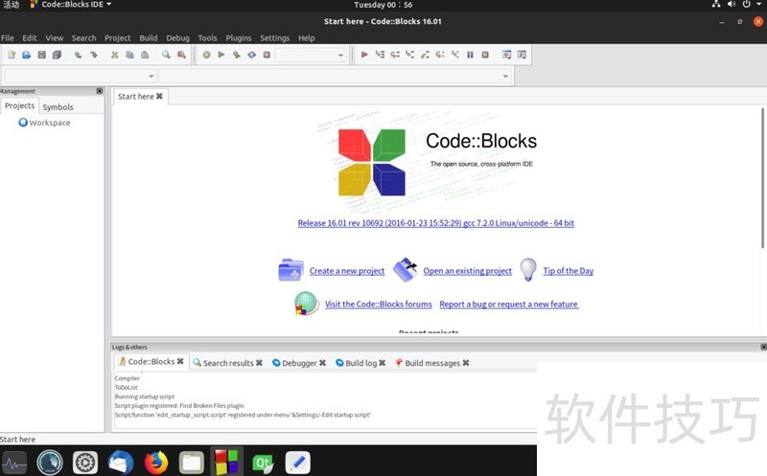The height and width of the screenshot is (476, 767).
Task: Open the Search menu
Action: tap(83, 38)
